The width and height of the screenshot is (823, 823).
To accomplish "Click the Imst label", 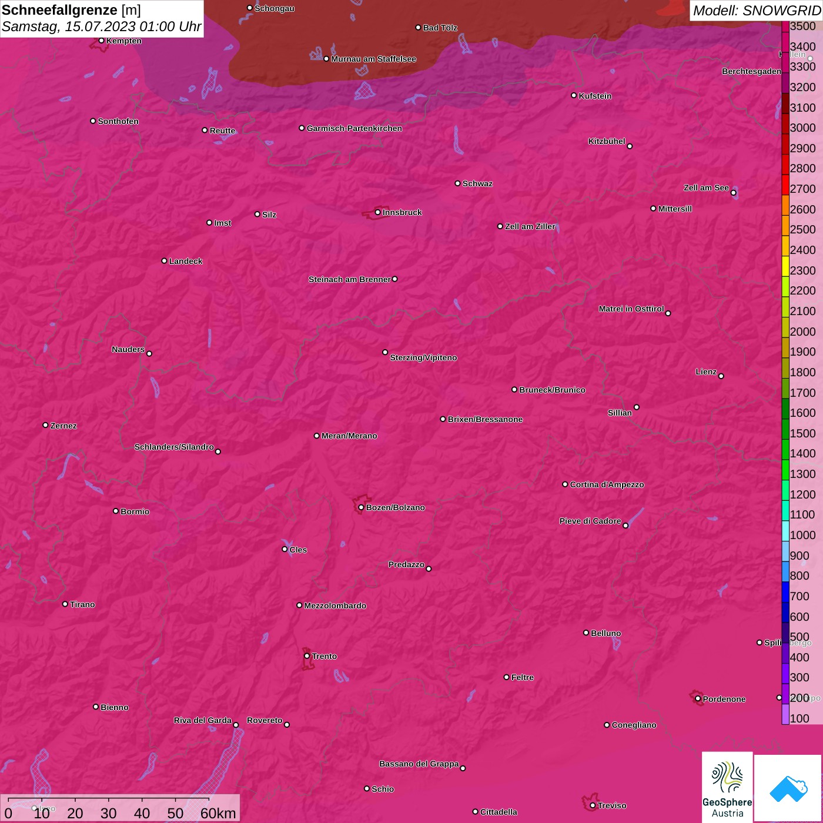I will coord(222,223).
